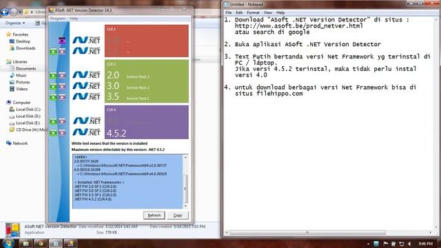Click the green download icon for .NET 3.5
Viewport: 441px width, 248px height.
[53, 97]
